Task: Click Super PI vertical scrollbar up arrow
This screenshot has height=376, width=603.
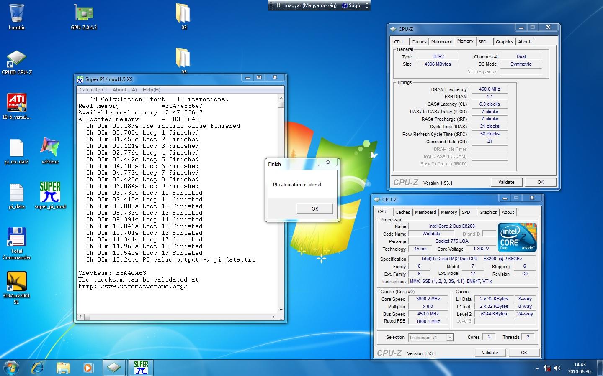Action: pos(281,98)
